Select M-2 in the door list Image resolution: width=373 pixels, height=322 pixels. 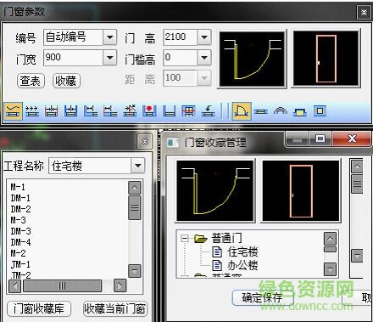pos(18,253)
